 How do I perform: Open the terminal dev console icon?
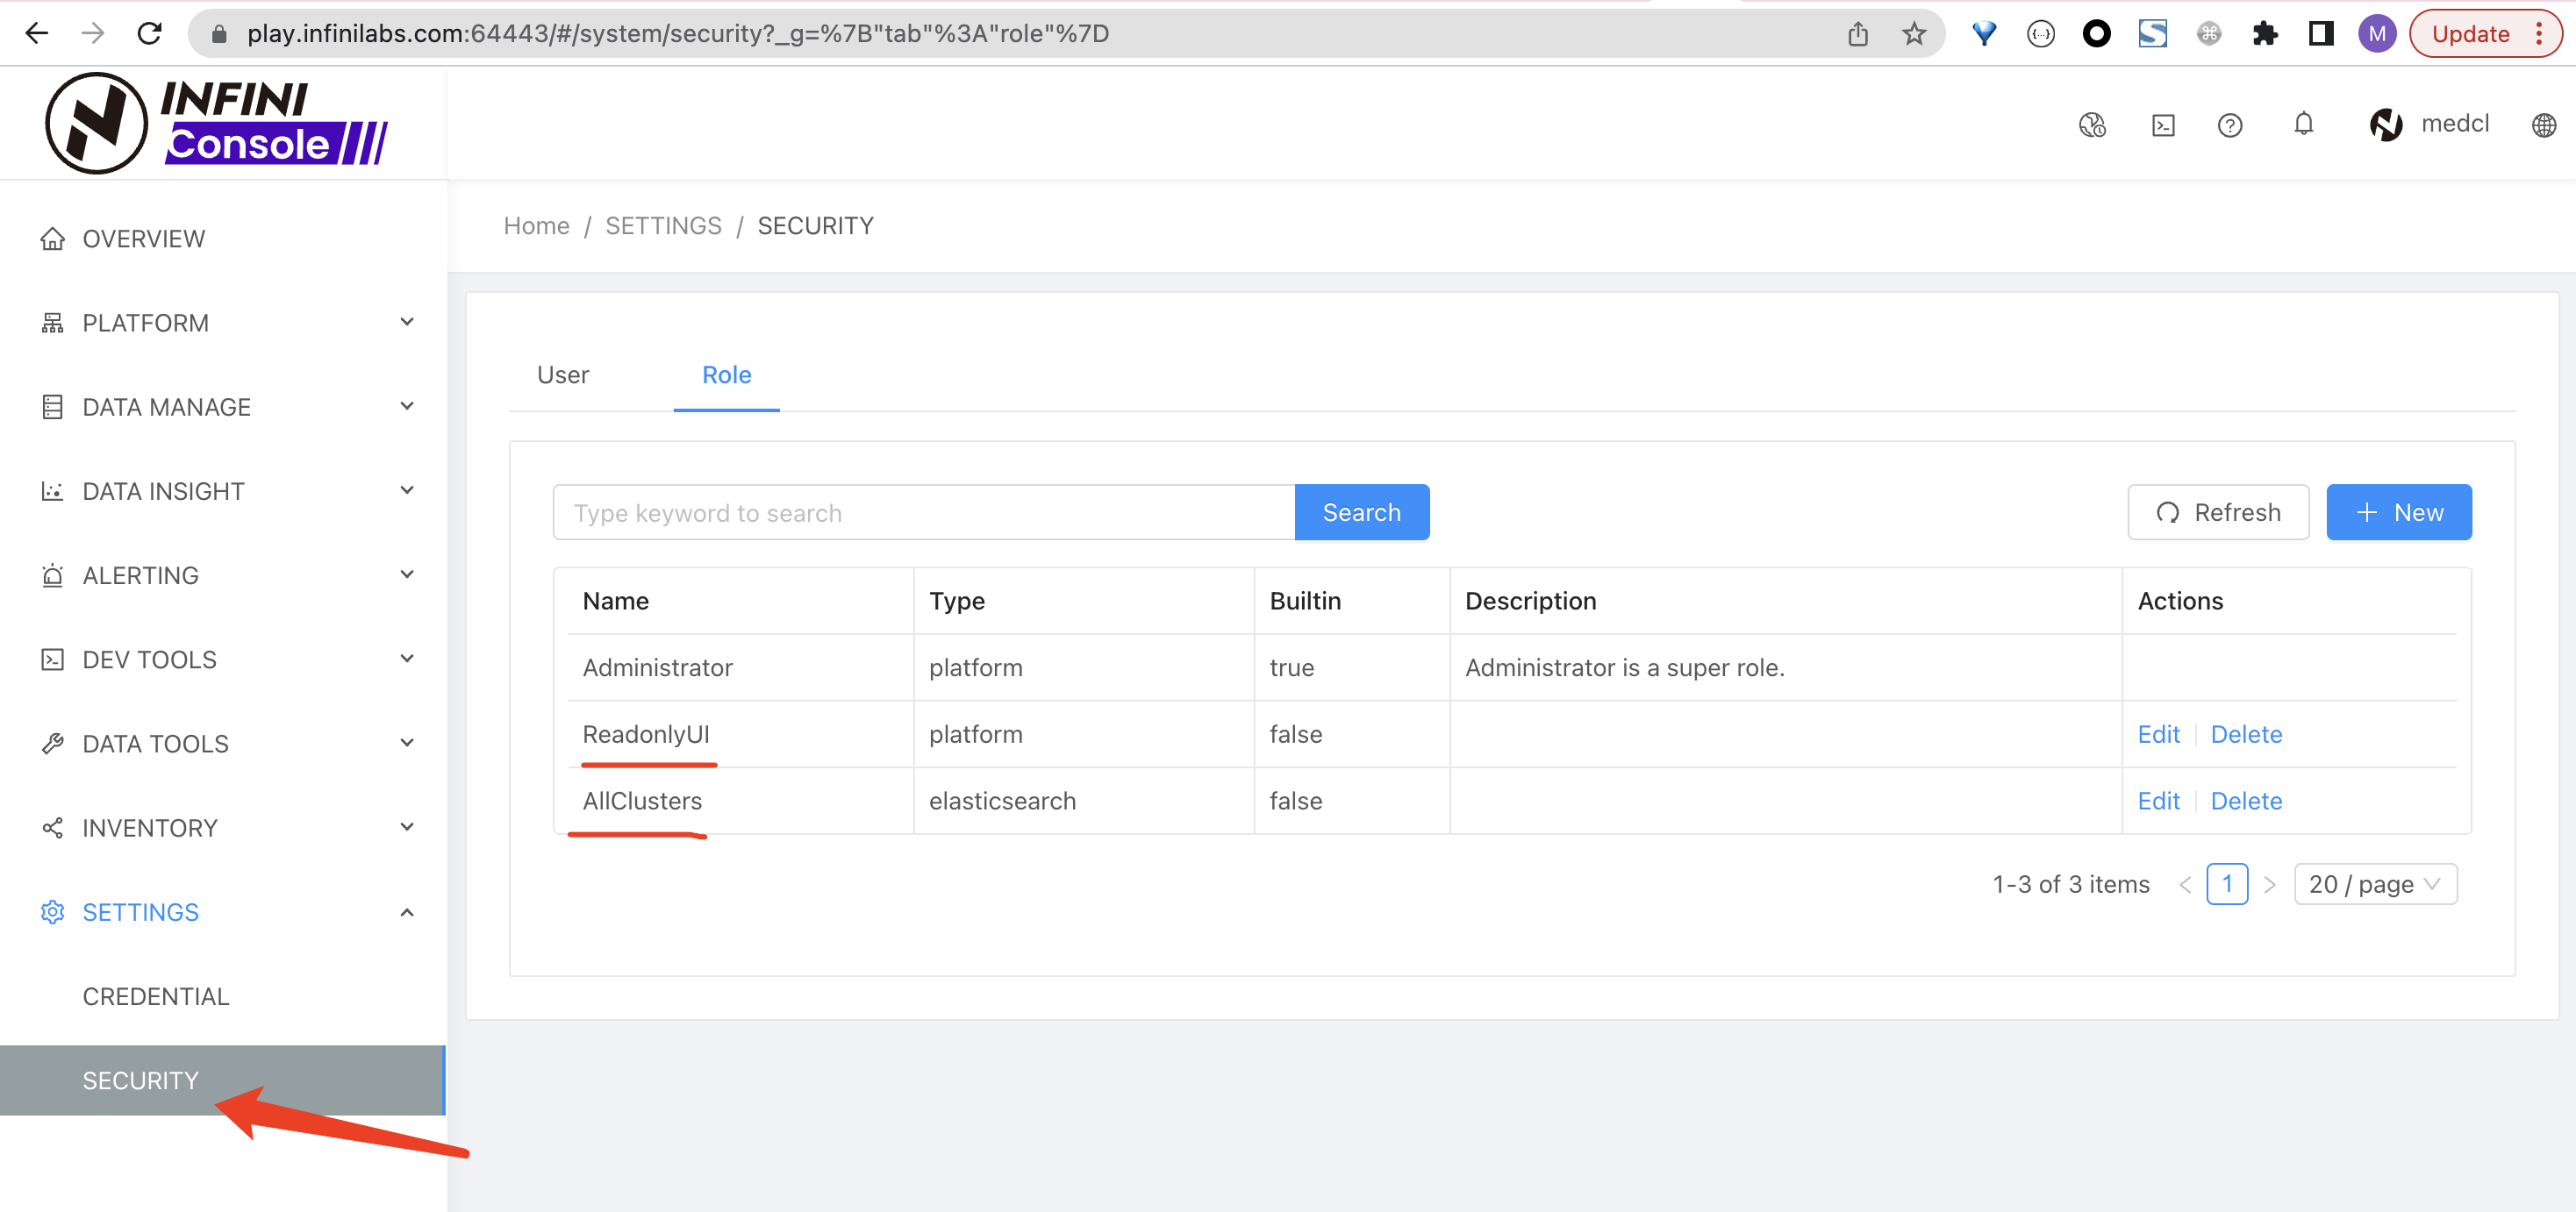pyautogui.click(x=2163, y=124)
